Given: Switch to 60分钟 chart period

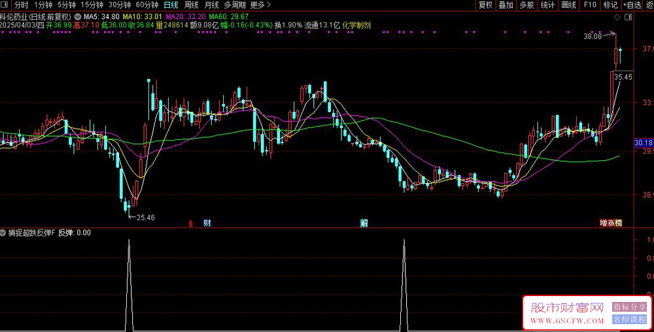Looking at the screenshot, I should pyautogui.click(x=146, y=5).
